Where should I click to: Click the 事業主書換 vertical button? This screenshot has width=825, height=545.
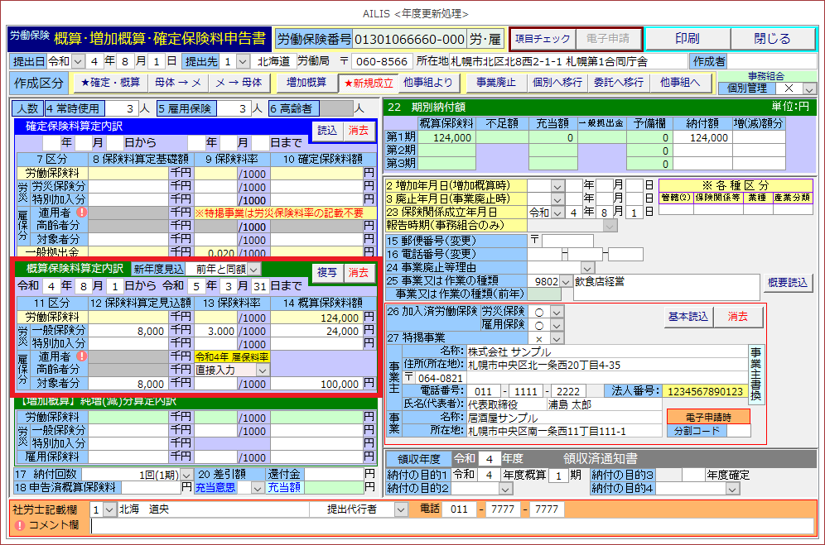755,374
